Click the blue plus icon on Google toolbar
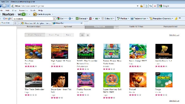The height and width of the screenshot is (104, 185). [x=70, y=18]
